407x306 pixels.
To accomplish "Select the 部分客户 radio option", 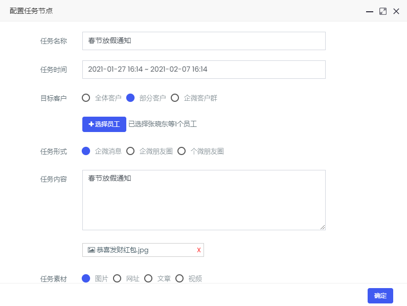I will 130,98.
